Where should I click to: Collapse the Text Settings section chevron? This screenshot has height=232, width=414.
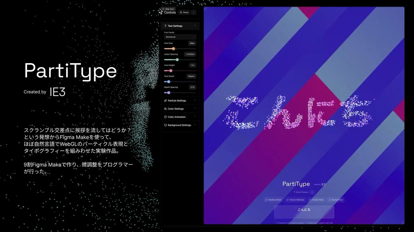pos(195,26)
